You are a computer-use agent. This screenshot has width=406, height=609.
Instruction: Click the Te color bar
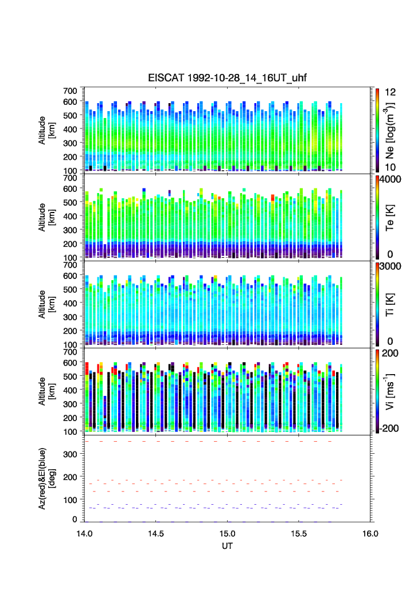click(377, 217)
